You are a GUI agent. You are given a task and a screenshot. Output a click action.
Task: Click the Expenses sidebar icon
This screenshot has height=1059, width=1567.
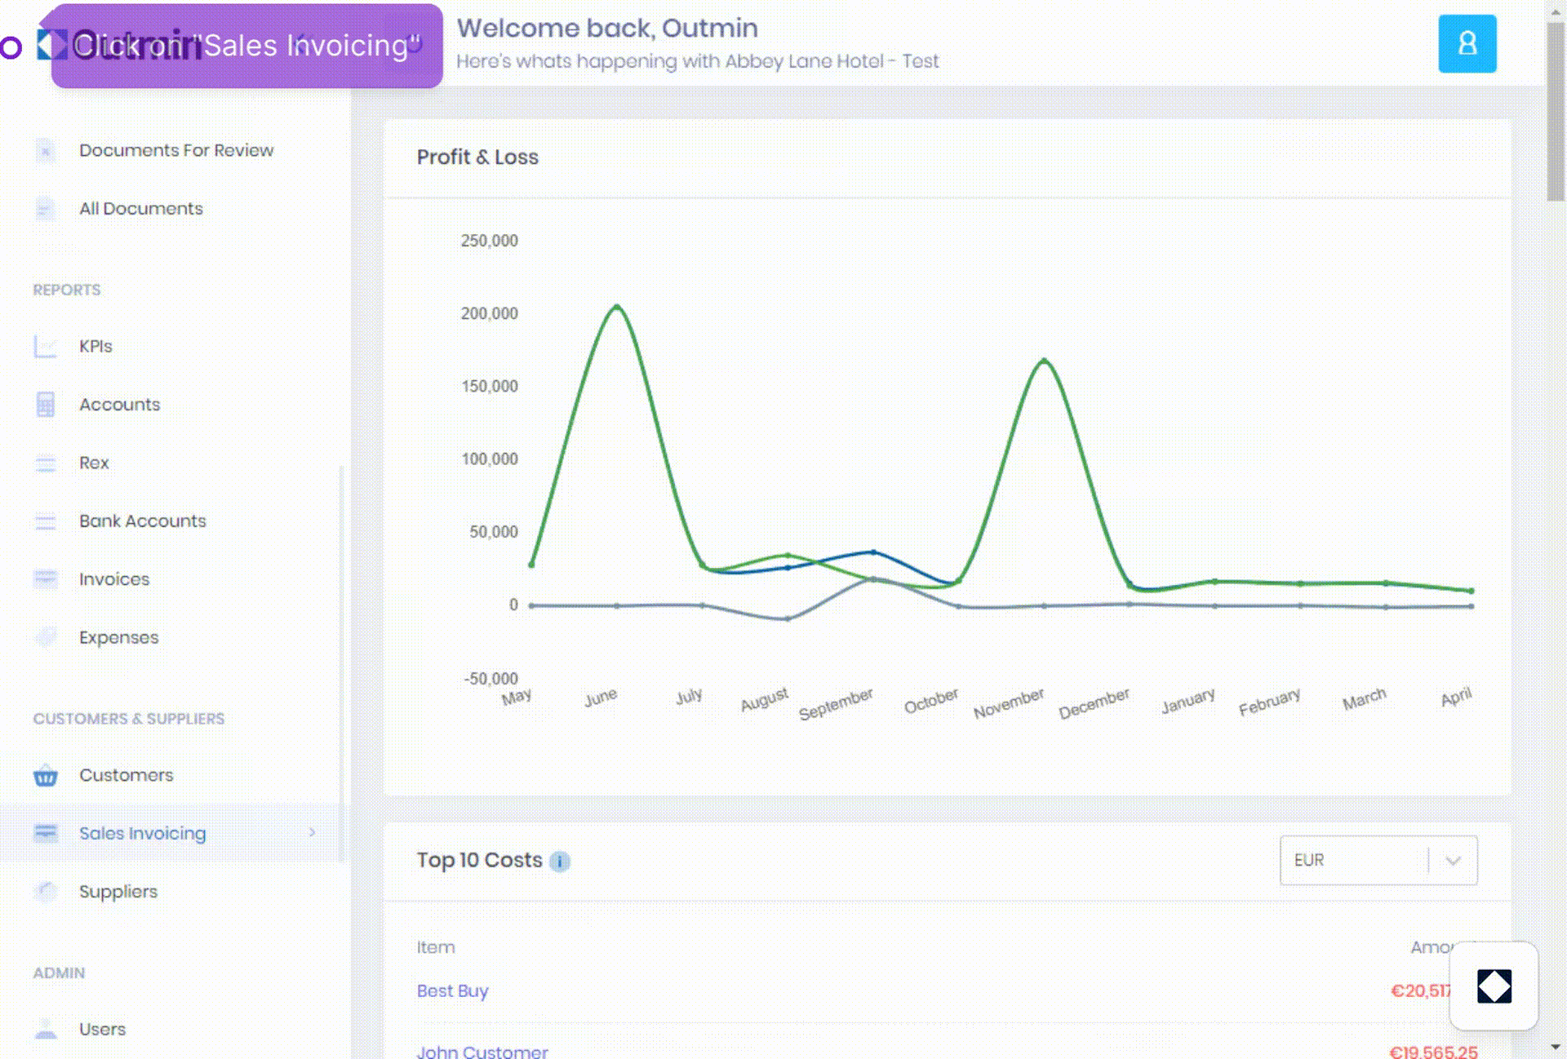(x=46, y=637)
